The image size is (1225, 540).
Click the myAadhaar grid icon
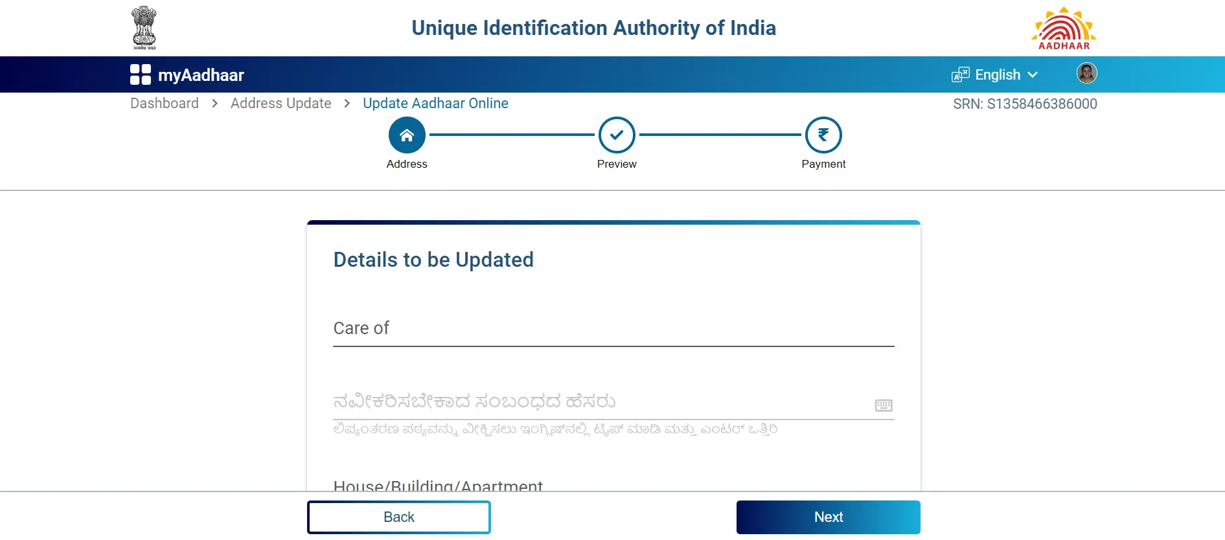(x=141, y=74)
